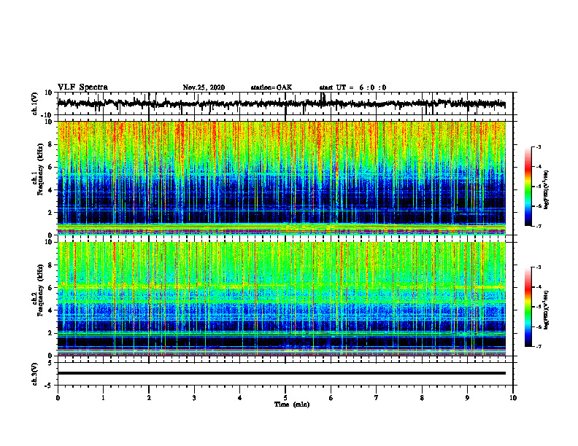This screenshot has height=446, width=578.
Task: Click the "4" tick on the time axis
Action: pos(240,398)
